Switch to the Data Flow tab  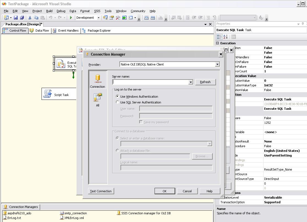[x=39, y=31]
